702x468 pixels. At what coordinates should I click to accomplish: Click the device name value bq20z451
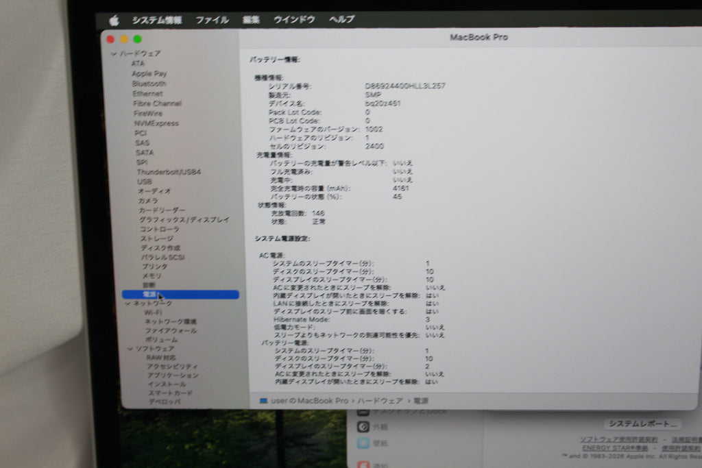click(x=383, y=103)
